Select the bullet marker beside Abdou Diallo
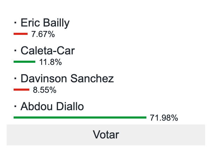Screen dimensions: 218x159 point(15,106)
